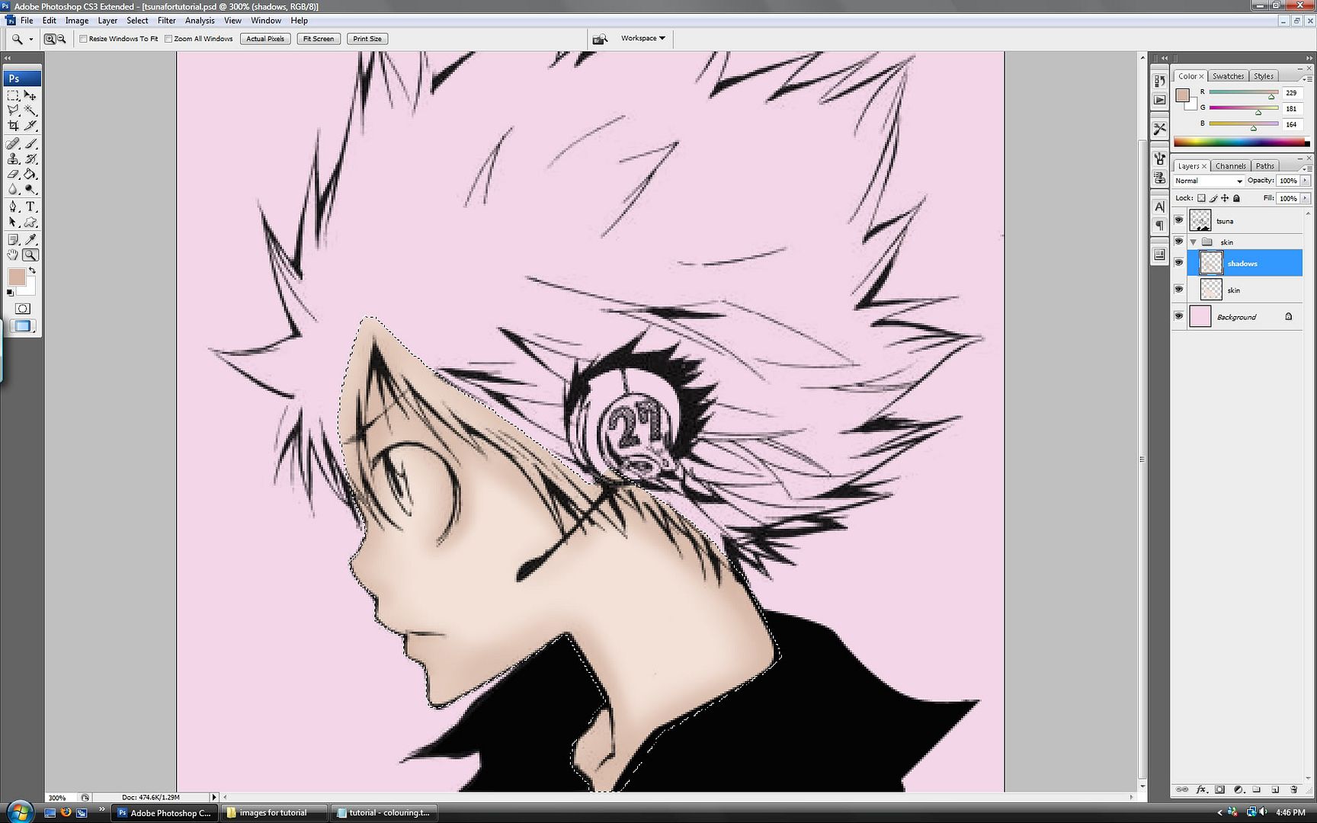The image size is (1317, 823).
Task: Hide the skin layer inside the group
Action: coord(1179,290)
